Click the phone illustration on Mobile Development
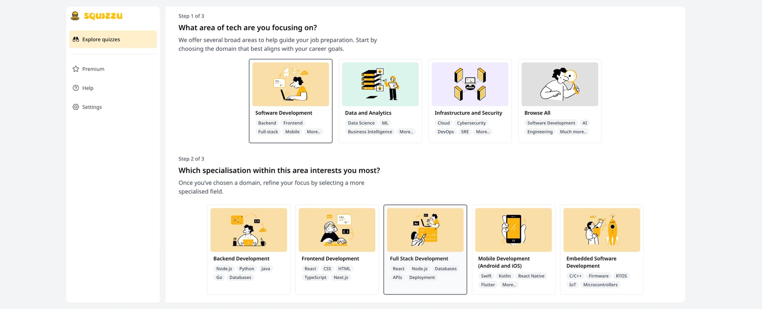The width and height of the screenshot is (762, 309). click(x=513, y=230)
